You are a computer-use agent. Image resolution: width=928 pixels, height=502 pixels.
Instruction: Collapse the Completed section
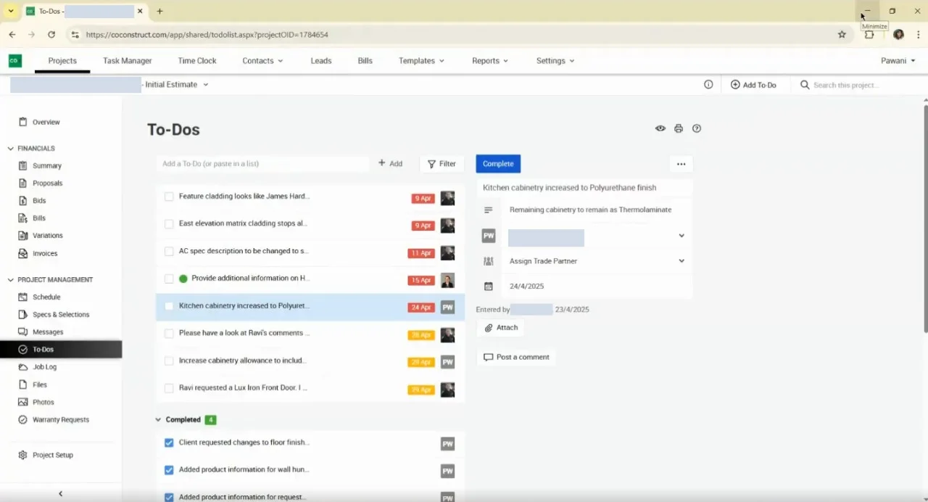158,419
